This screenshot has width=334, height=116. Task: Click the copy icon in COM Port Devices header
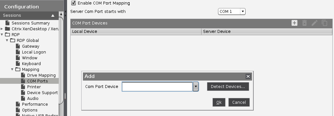click(x=324, y=23)
